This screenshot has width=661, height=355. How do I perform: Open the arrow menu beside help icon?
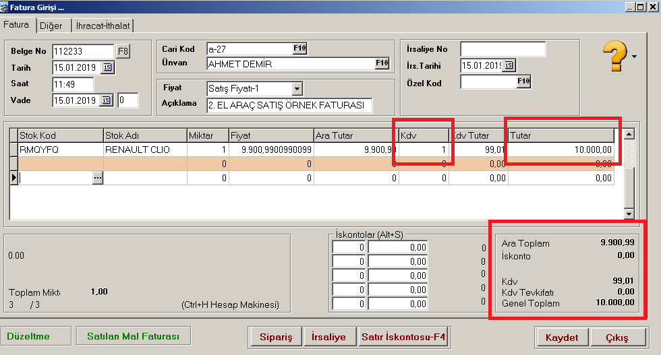[x=635, y=57]
